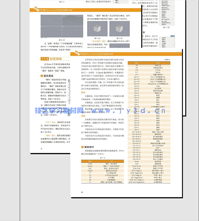
Task: Click "Perspective 工作视窗最大化" in the table
Action: tap(158, 84)
